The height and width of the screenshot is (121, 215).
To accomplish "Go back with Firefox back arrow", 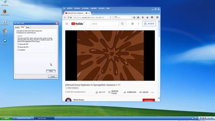I will pyautogui.click(x=65, y=17).
